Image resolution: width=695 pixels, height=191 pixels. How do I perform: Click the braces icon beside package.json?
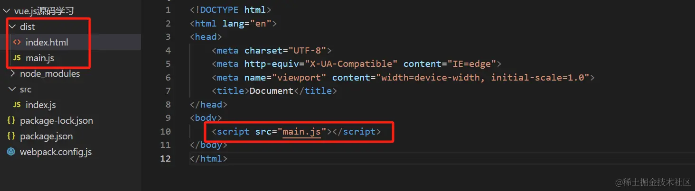11,136
